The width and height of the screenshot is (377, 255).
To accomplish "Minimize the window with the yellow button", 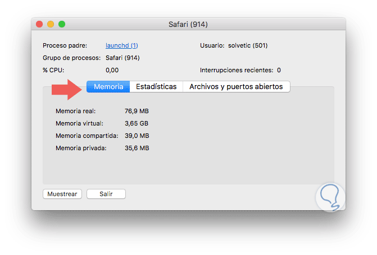I will [x=51, y=25].
